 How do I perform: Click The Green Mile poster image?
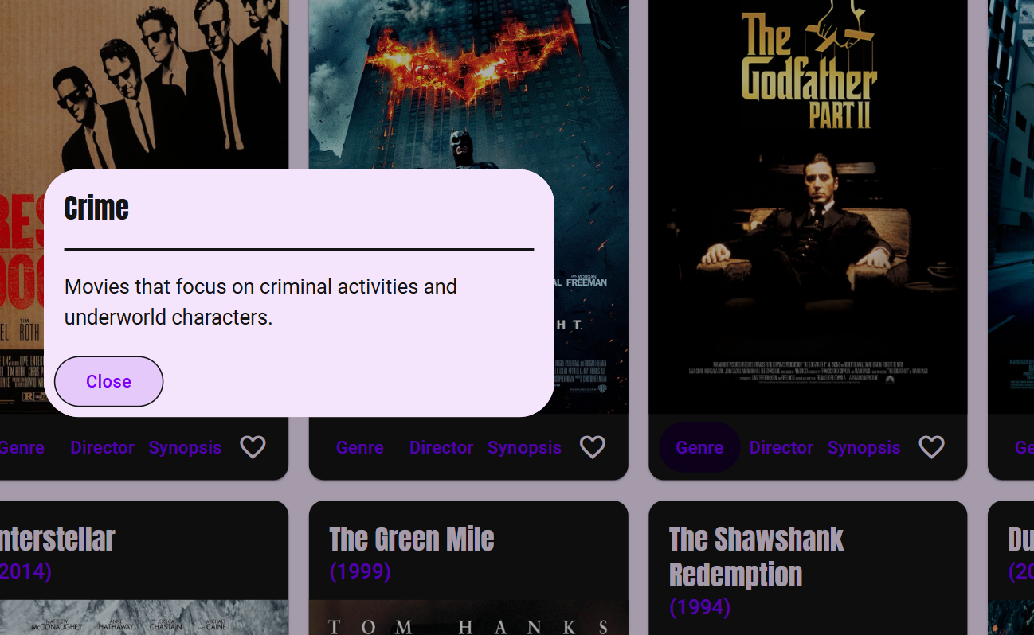pyautogui.click(x=468, y=617)
